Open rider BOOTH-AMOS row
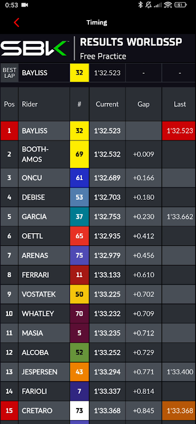 [x=98, y=154]
